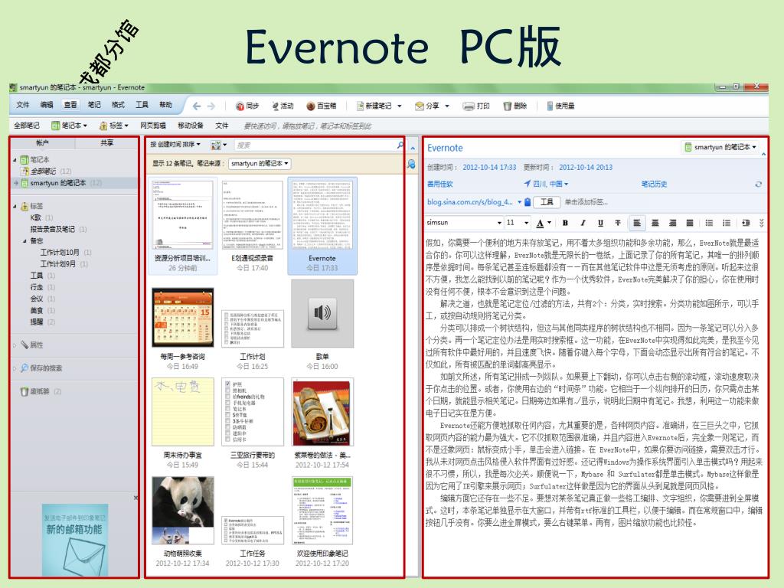Select the smartyun 的笔记本 notebook

(58, 183)
